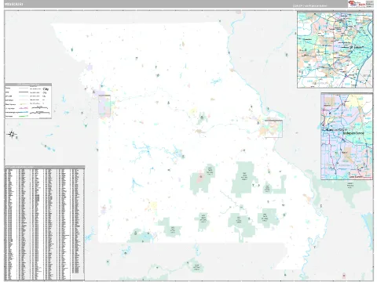Click the Kansas City area outline on main map
The height and width of the screenshot is (282, 377).
(x=104, y=105)
